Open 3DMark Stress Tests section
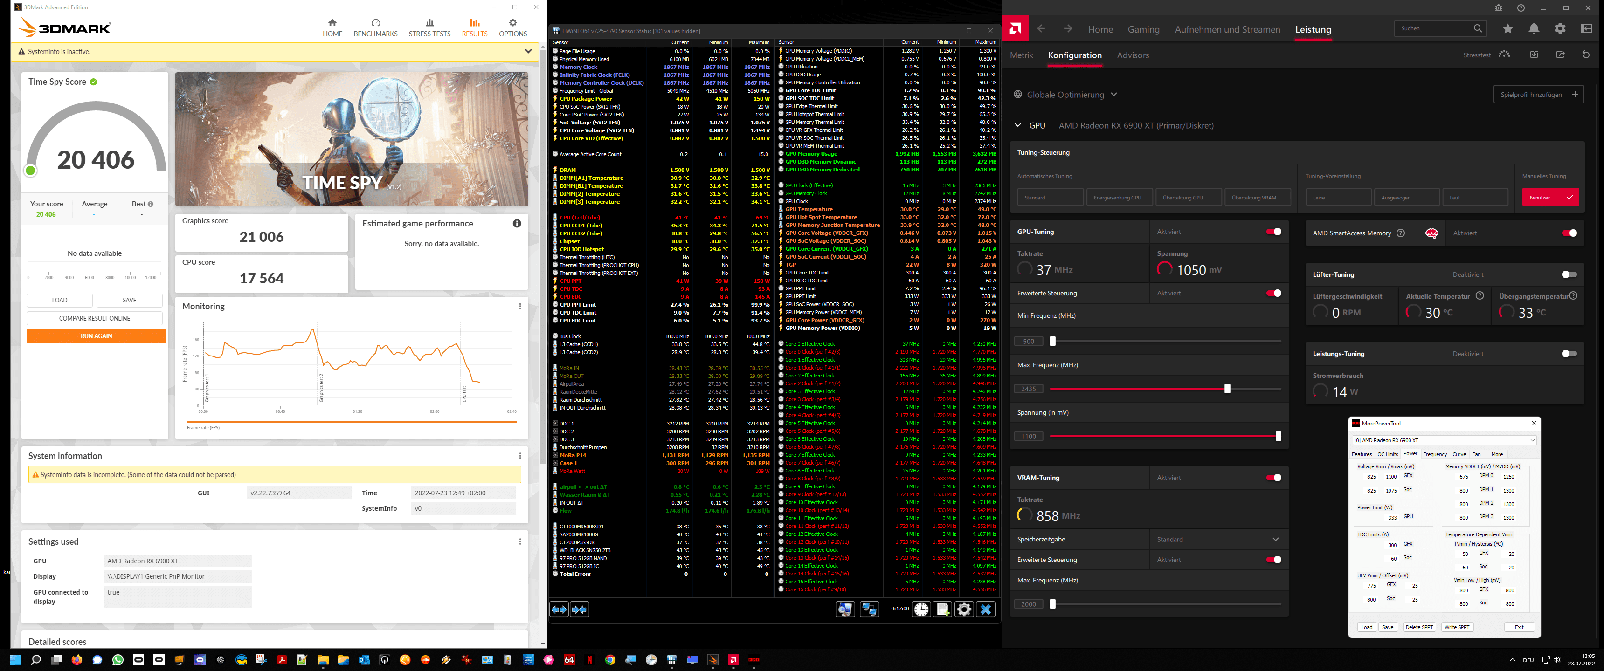1604x671 pixels. click(429, 27)
